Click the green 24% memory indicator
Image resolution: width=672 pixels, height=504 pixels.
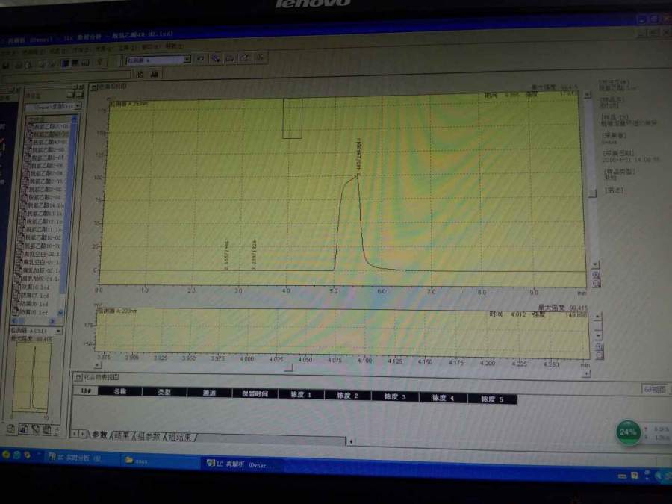pyautogui.click(x=628, y=432)
